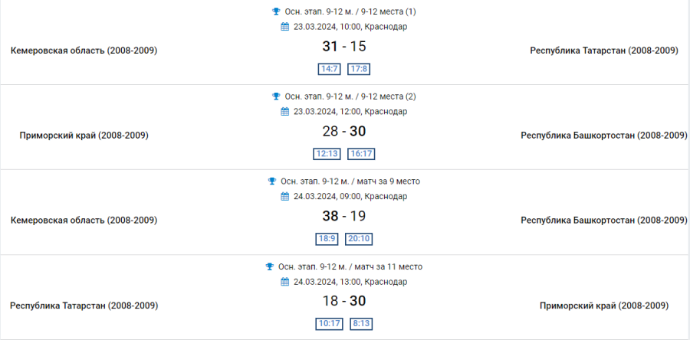Select the 16:17 second-half score box

coord(360,154)
